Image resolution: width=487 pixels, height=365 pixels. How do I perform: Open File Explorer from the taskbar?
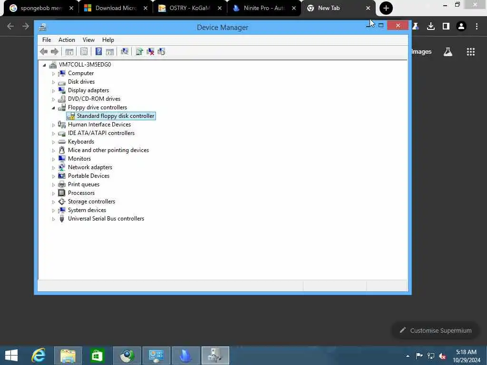68,355
